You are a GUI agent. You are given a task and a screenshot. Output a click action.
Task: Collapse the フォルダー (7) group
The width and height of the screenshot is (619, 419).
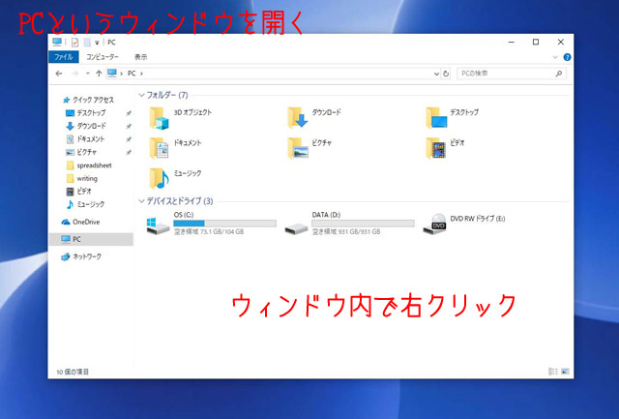pos(142,95)
